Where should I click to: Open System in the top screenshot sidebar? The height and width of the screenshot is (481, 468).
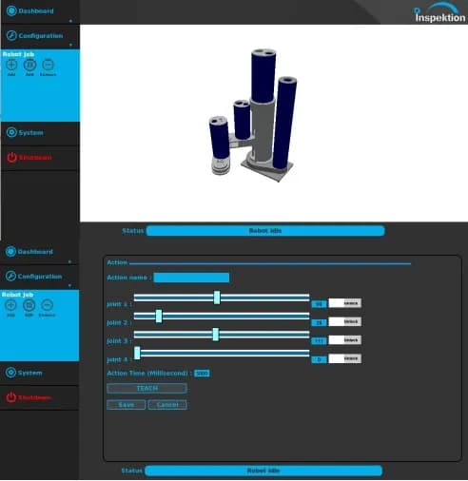tap(25, 132)
